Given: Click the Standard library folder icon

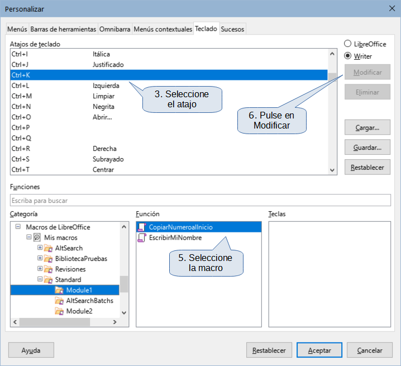Looking at the screenshot, I should (48, 279).
